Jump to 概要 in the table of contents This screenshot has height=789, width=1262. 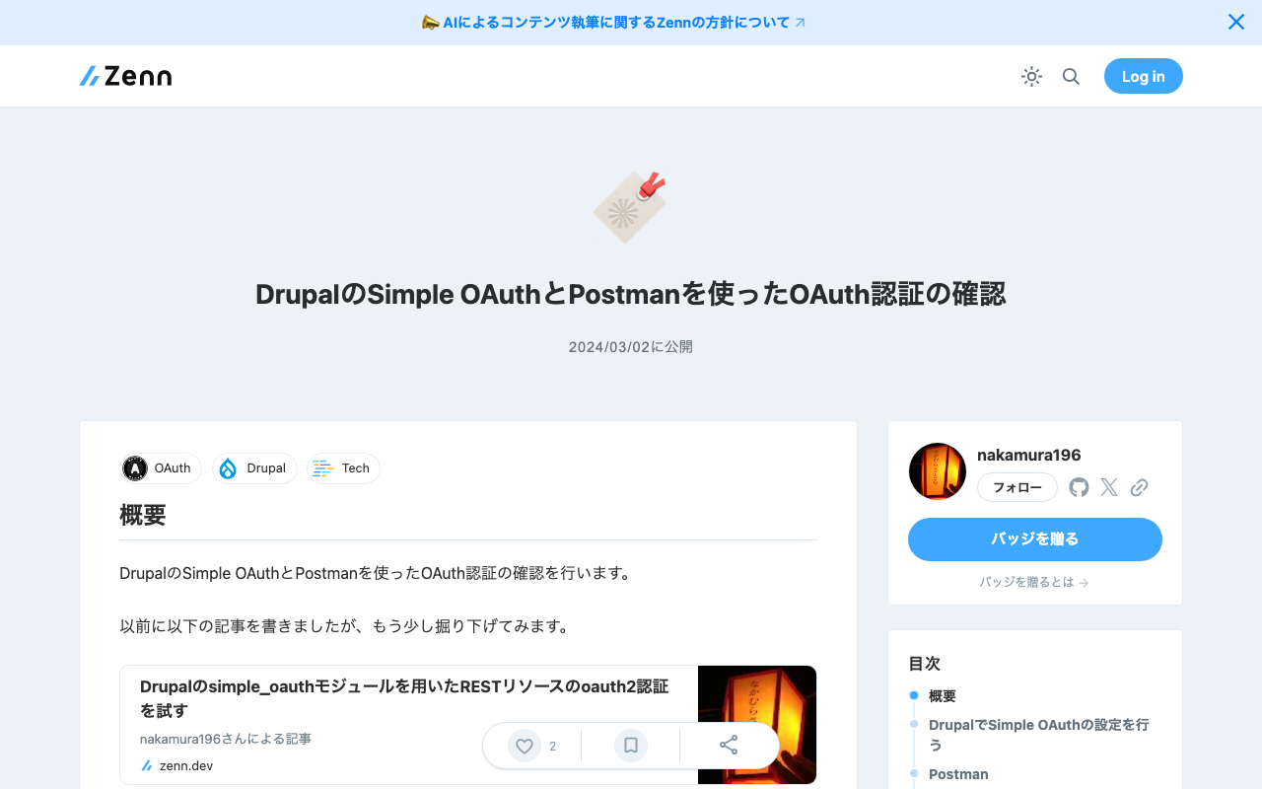pos(942,695)
